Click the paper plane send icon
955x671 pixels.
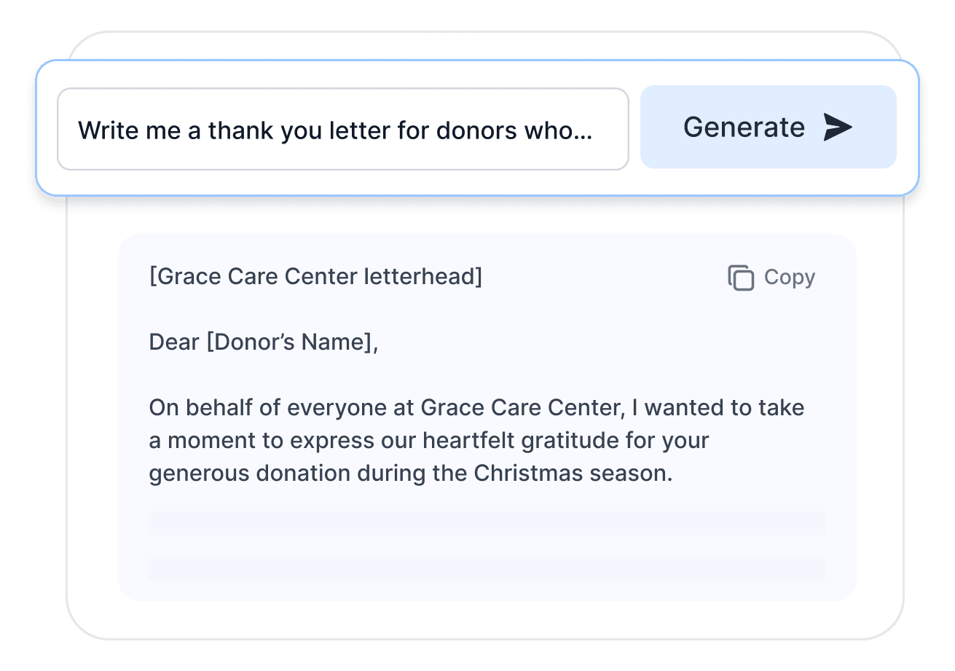(x=838, y=127)
